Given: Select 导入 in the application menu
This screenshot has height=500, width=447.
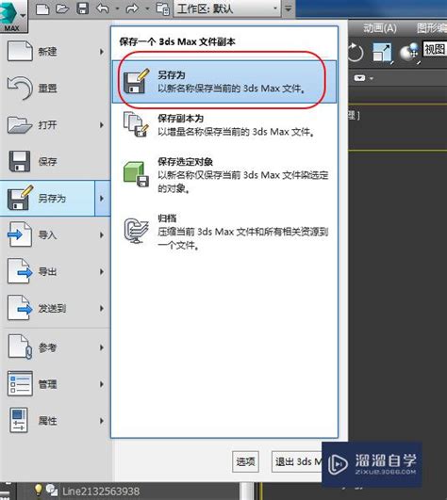Looking at the screenshot, I should pyautogui.click(x=56, y=235).
